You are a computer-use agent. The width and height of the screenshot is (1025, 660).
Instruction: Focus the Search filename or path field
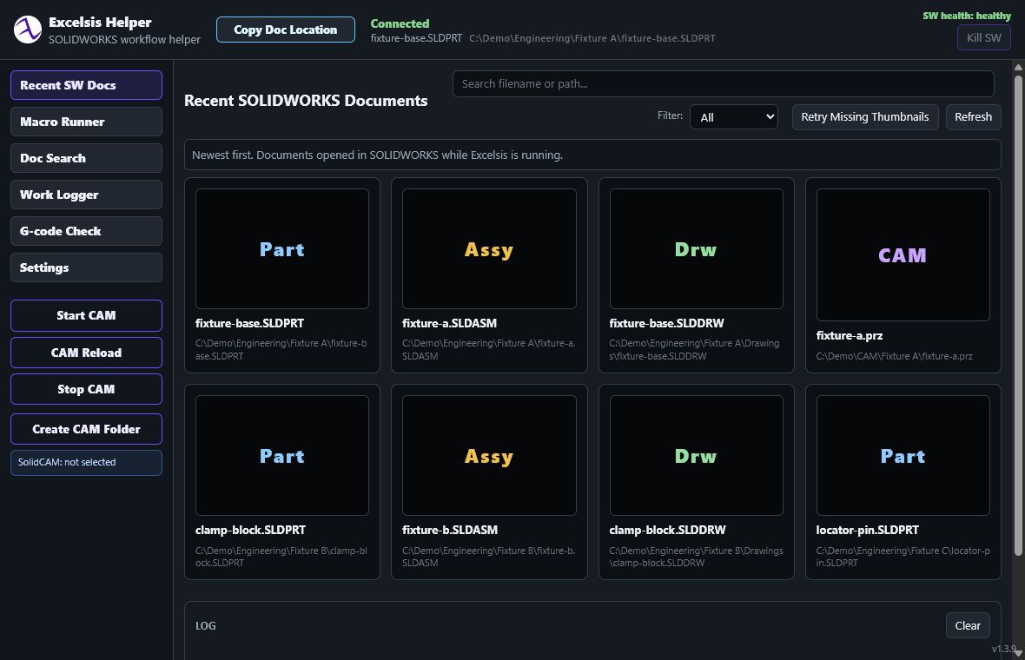[723, 83]
